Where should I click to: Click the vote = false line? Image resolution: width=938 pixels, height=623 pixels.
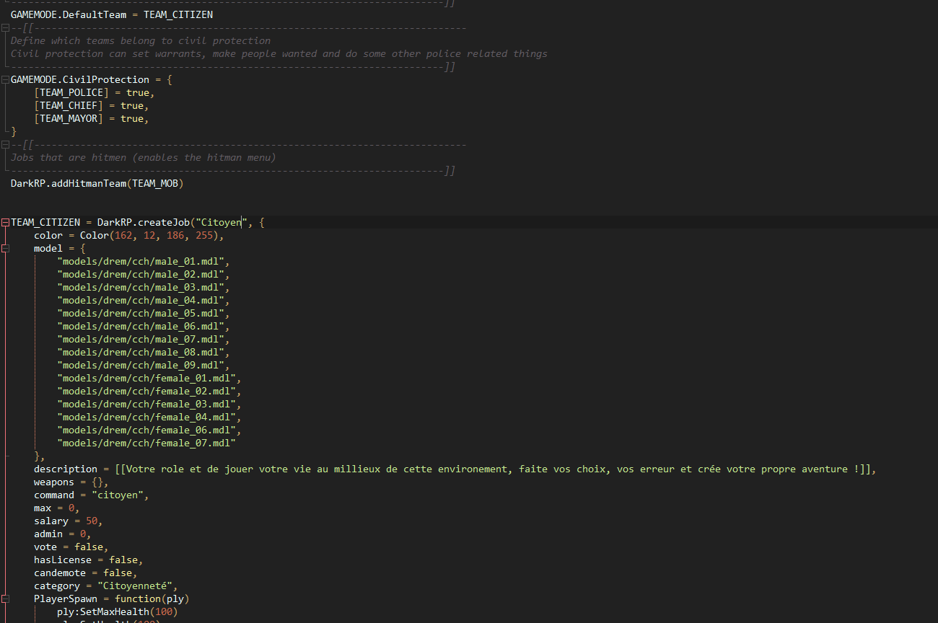tap(71, 547)
